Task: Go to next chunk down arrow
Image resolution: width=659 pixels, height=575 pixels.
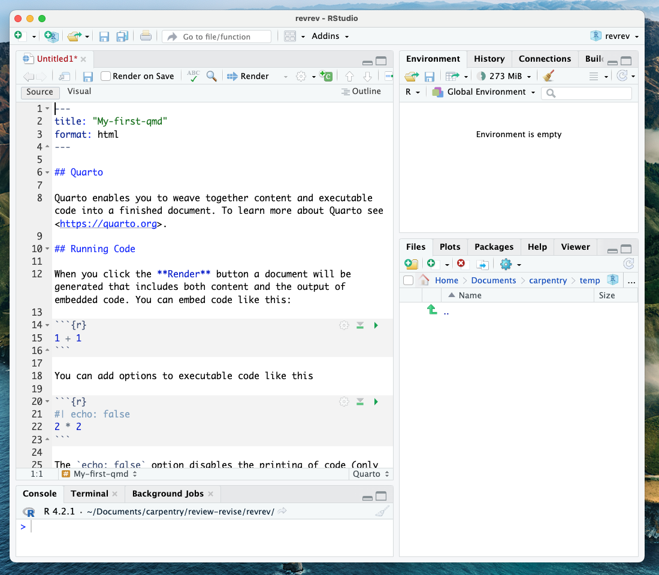Action: click(x=367, y=77)
